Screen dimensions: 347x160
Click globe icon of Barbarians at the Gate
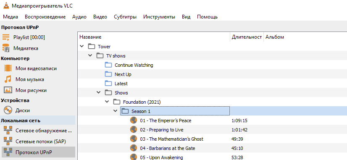coord(134,148)
